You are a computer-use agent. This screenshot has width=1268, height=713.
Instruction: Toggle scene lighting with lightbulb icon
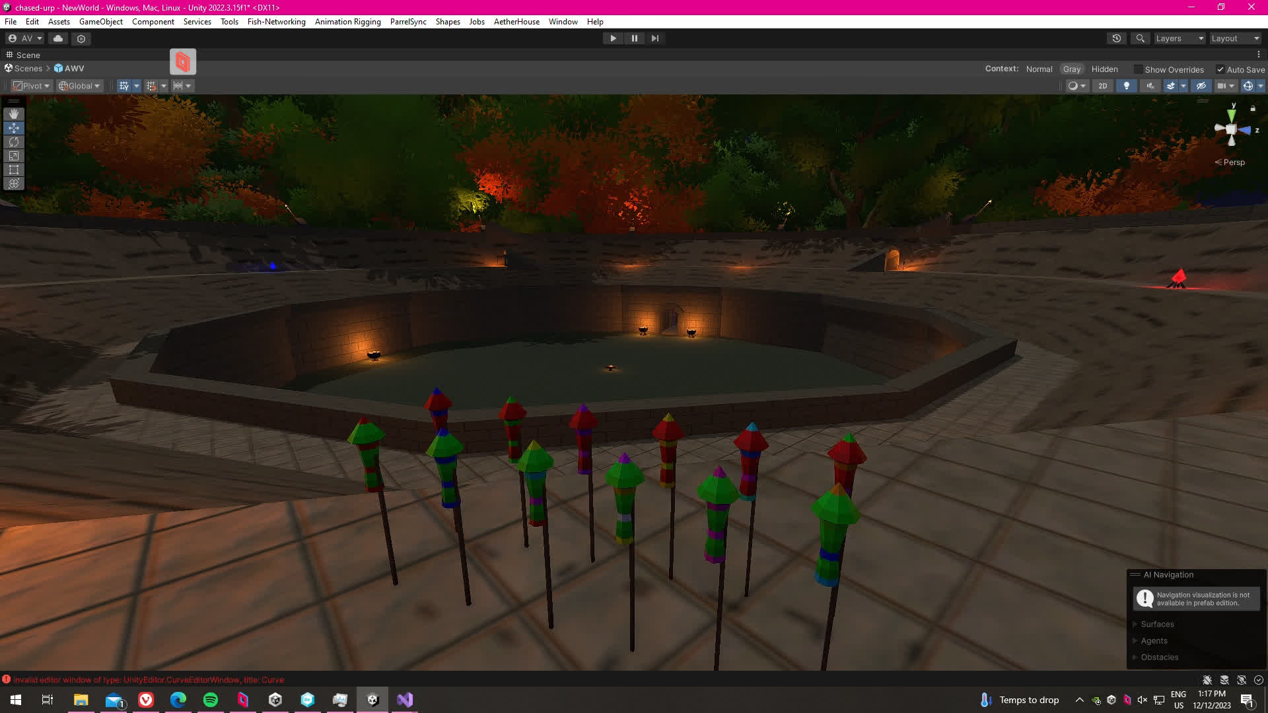1127,86
